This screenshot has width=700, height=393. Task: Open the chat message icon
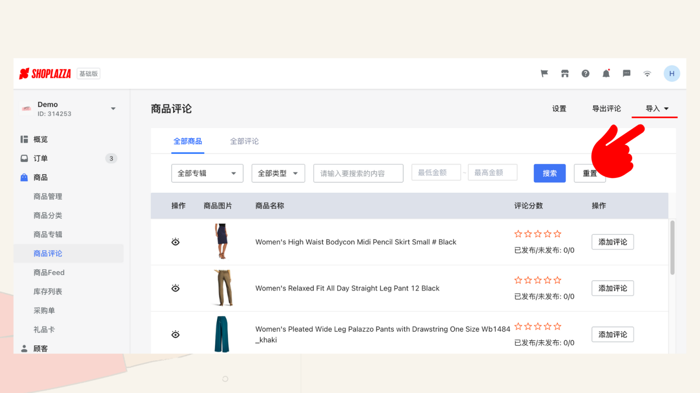pyautogui.click(x=627, y=74)
